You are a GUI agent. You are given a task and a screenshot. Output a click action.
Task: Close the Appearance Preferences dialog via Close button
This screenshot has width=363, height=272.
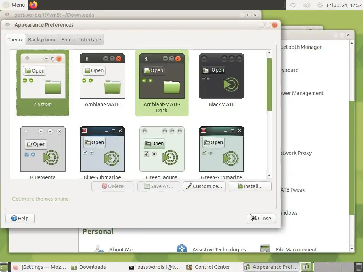[261, 218]
